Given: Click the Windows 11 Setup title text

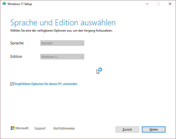Looking at the screenshot, I should [x=20, y=4].
